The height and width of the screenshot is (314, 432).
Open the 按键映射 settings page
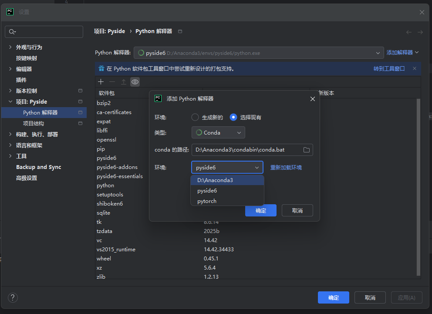click(x=27, y=58)
